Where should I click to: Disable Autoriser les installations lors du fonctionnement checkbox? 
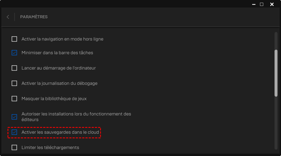(14, 117)
